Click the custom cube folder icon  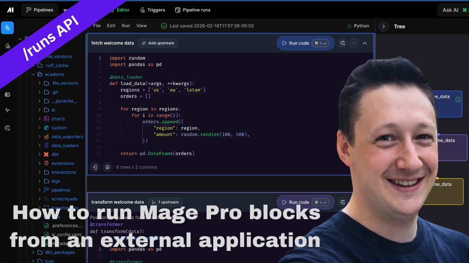click(47, 127)
